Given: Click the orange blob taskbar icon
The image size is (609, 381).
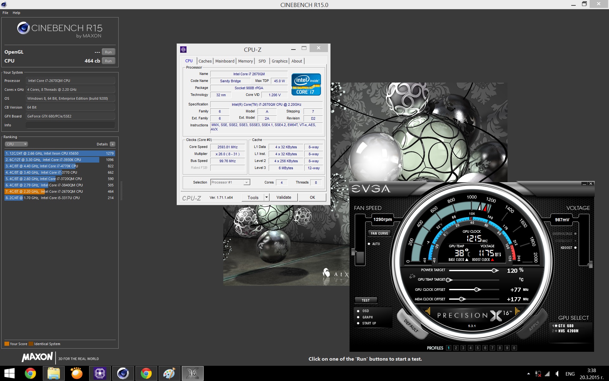Looking at the screenshot, I should [x=77, y=373].
